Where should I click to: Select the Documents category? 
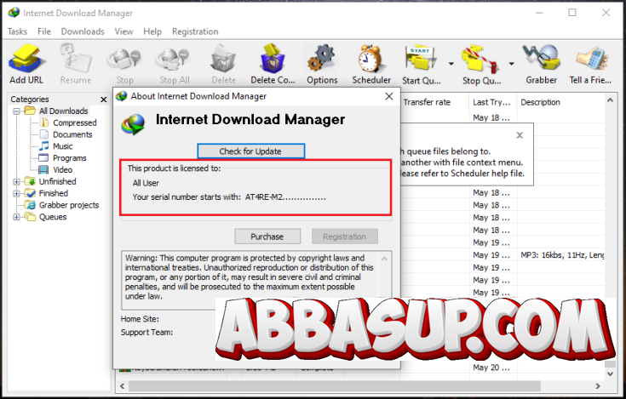point(72,134)
